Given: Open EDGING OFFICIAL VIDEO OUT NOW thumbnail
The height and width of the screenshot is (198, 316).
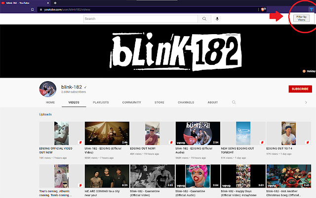Looking at the screenshot, I should (61, 133).
